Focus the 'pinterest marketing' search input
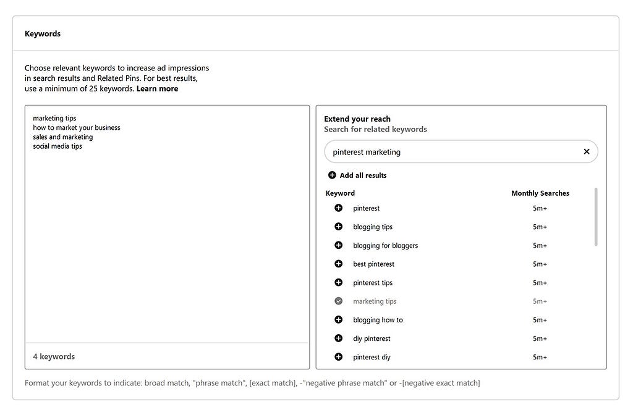 coord(452,152)
